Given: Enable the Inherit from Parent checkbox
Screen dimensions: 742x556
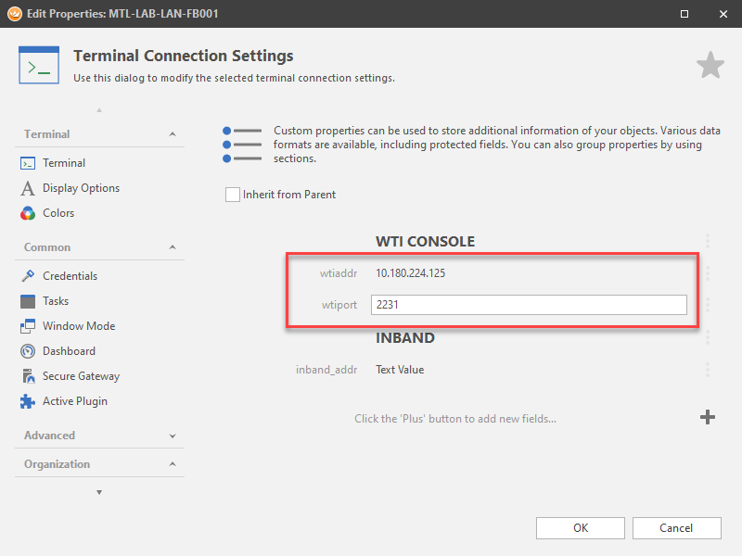Looking at the screenshot, I should click(x=232, y=195).
